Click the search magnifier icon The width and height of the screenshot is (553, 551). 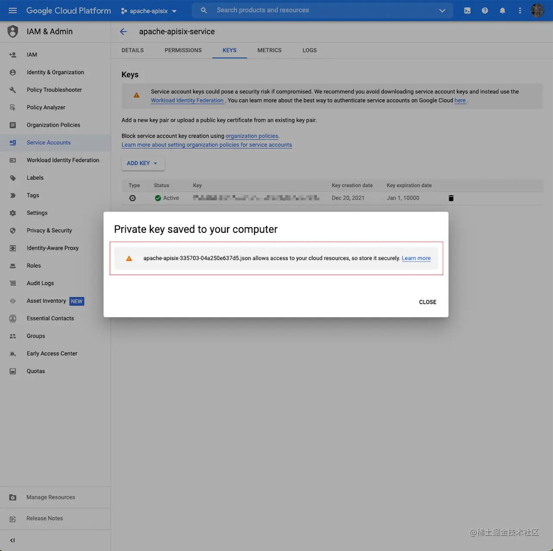point(204,10)
